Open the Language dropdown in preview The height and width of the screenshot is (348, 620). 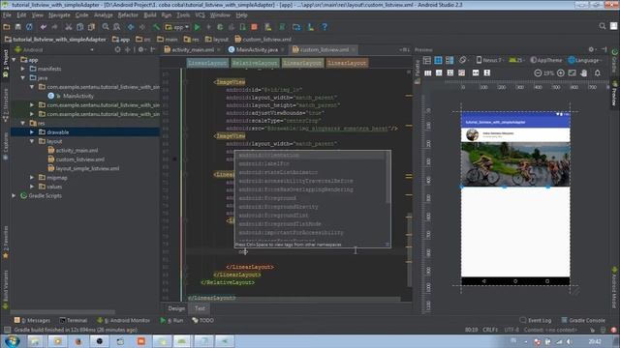pyautogui.click(x=585, y=60)
